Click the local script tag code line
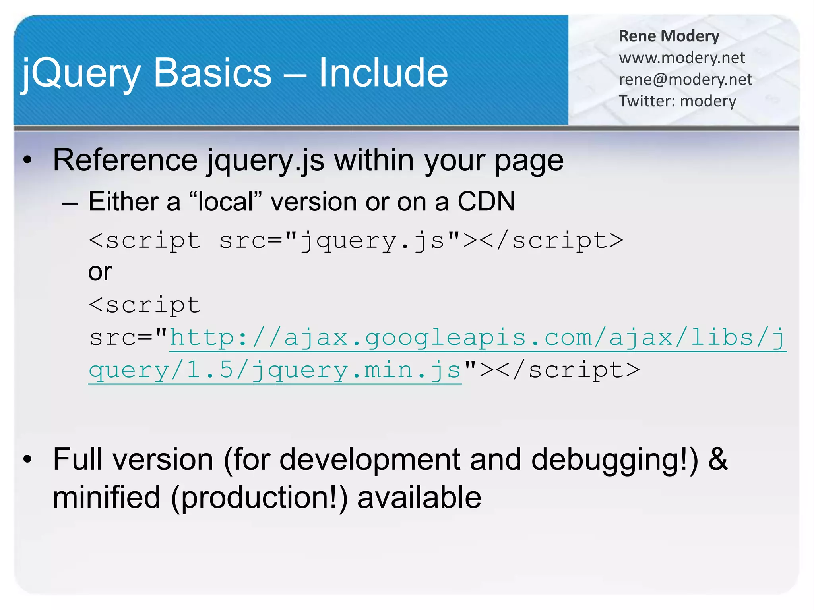This screenshot has height=610, width=814. tap(356, 241)
